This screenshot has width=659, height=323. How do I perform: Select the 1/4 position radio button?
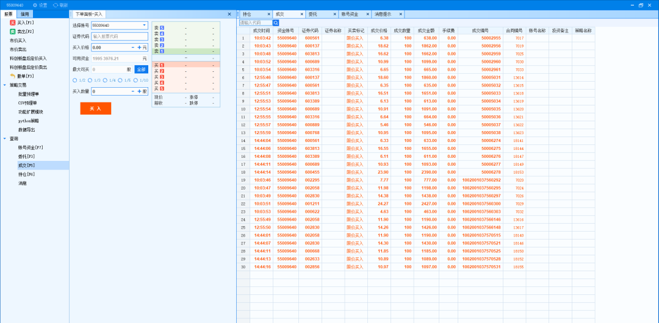point(105,80)
